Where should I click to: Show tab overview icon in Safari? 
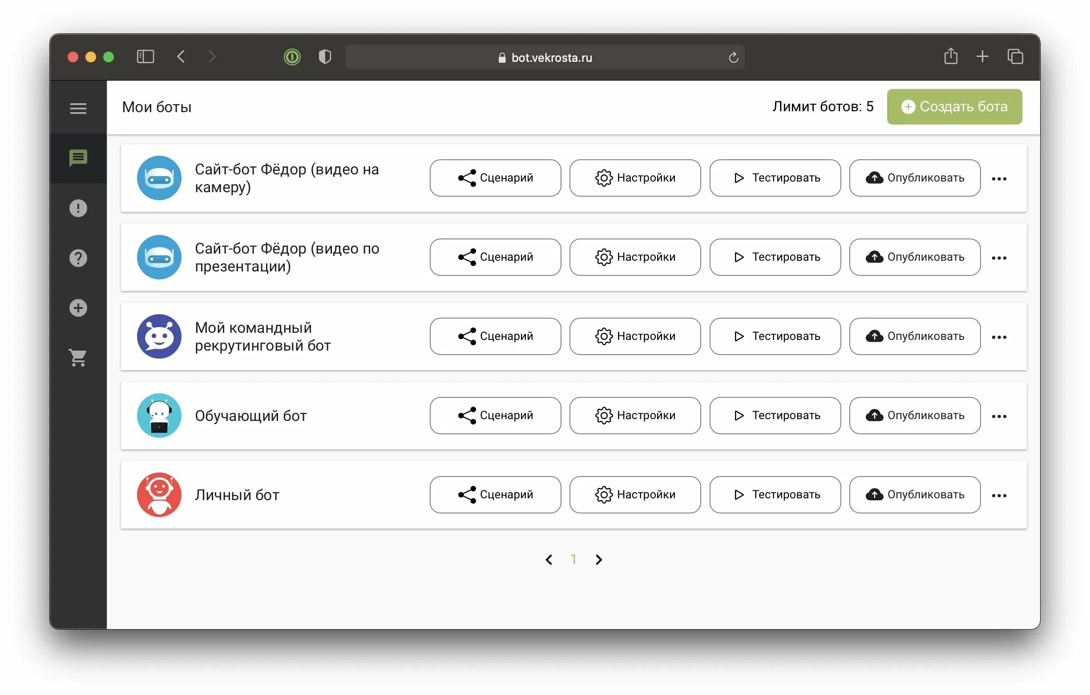coord(1015,57)
